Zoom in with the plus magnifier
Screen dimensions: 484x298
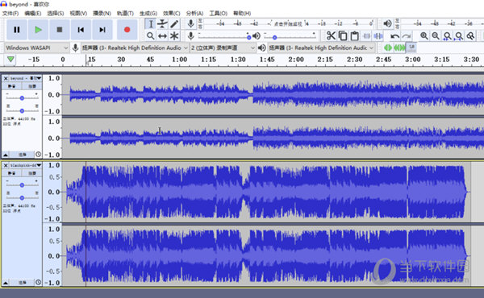[424, 36]
